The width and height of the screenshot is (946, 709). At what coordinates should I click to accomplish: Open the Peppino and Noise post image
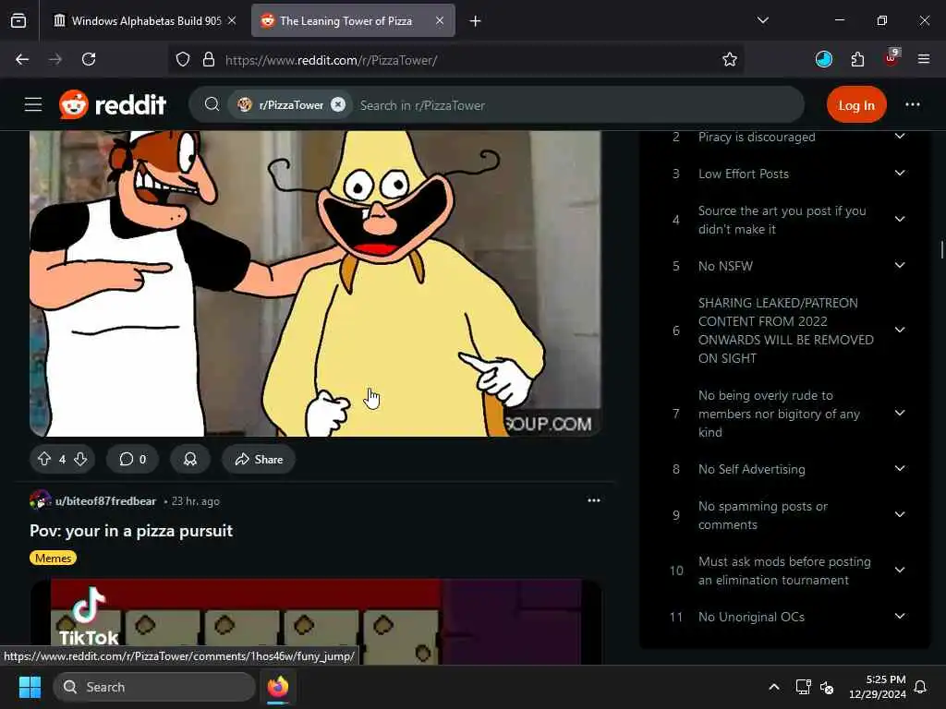315,283
